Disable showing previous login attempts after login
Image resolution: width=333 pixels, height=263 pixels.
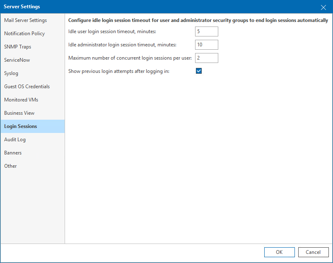[199, 71]
